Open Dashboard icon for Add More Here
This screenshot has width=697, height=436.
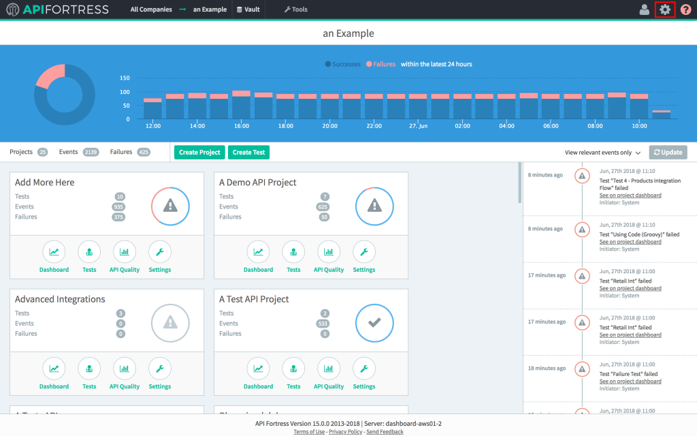click(x=54, y=252)
